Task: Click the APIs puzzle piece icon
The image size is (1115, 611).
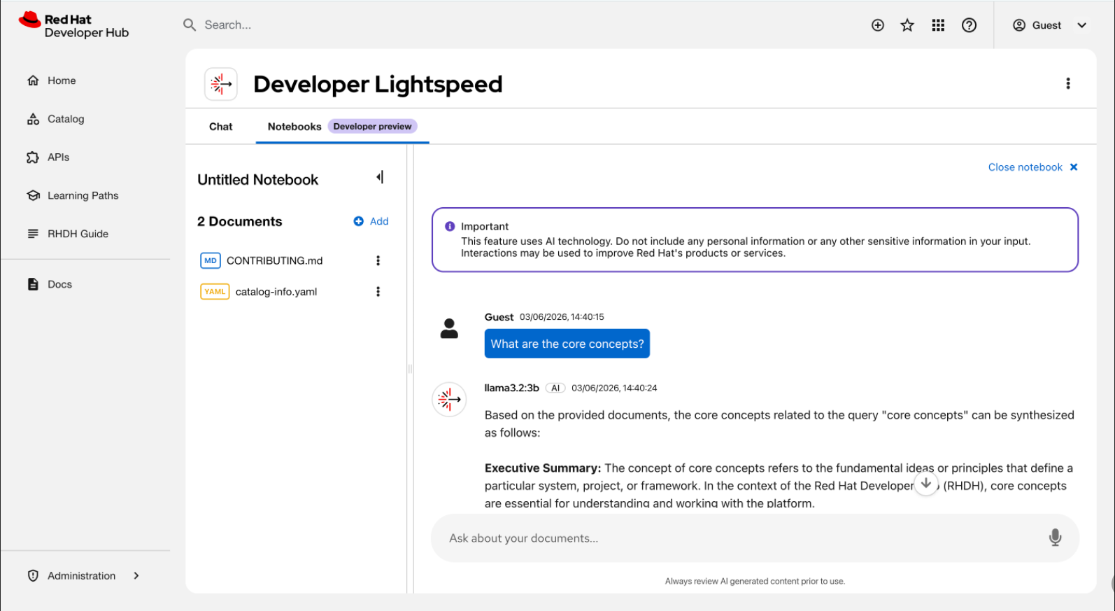Action: (33, 157)
